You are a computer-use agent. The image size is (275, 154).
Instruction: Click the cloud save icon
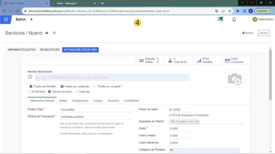point(47,33)
